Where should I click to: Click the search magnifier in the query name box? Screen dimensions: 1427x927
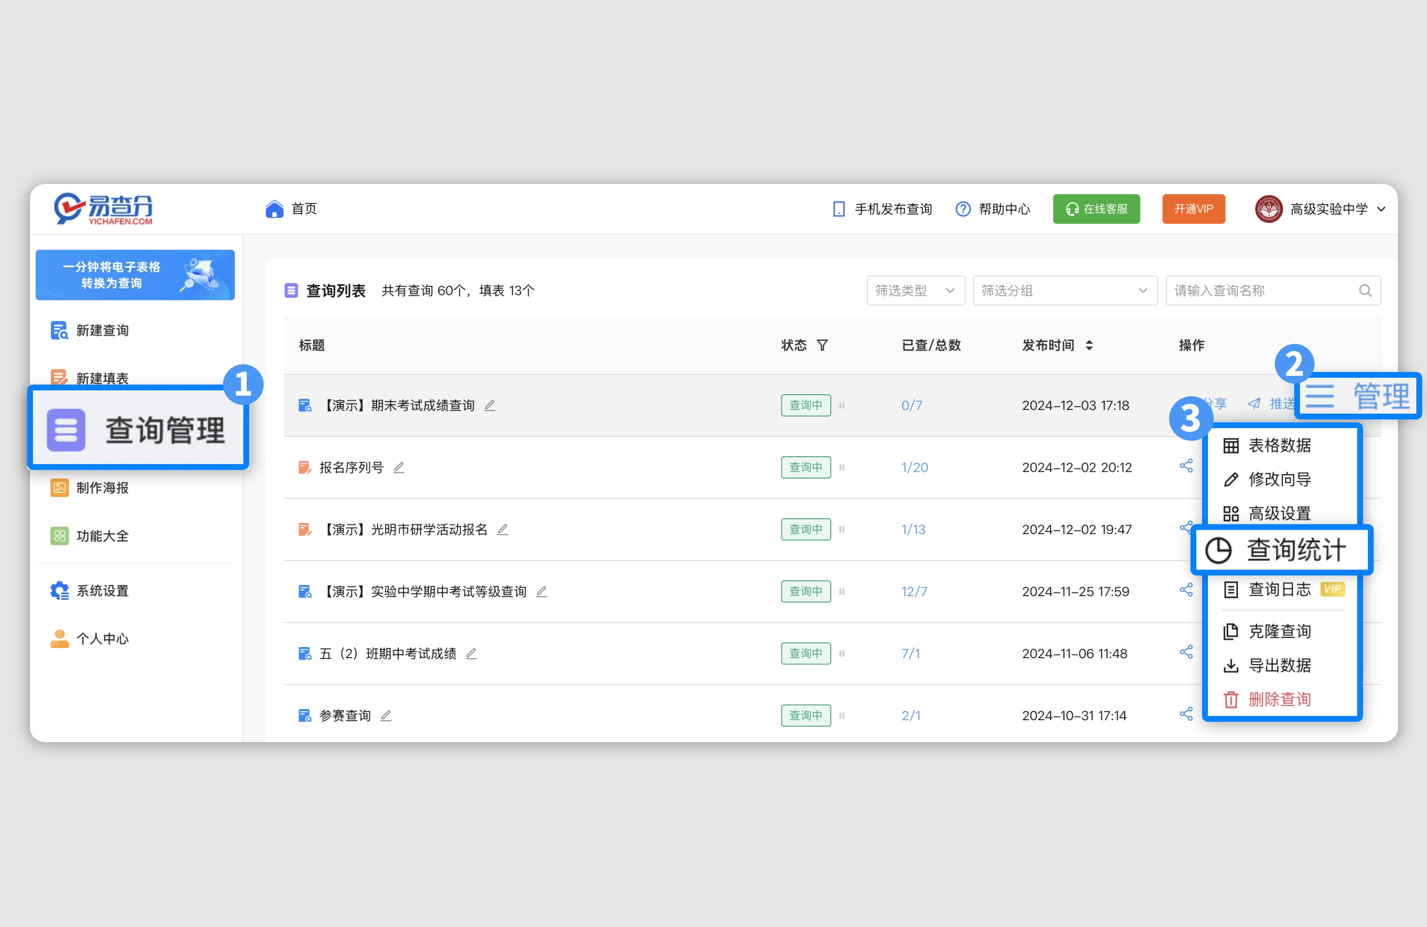coord(1365,291)
